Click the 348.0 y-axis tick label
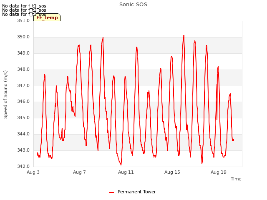267x200 pixels. click(23, 70)
